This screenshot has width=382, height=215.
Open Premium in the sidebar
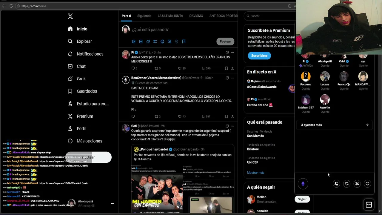point(80,116)
